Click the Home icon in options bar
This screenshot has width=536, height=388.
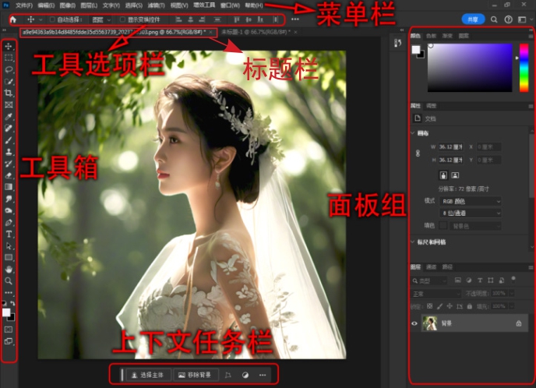pyautogui.click(x=12, y=19)
